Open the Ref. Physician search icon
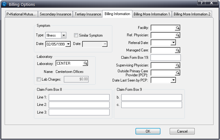 tap(177, 35)
